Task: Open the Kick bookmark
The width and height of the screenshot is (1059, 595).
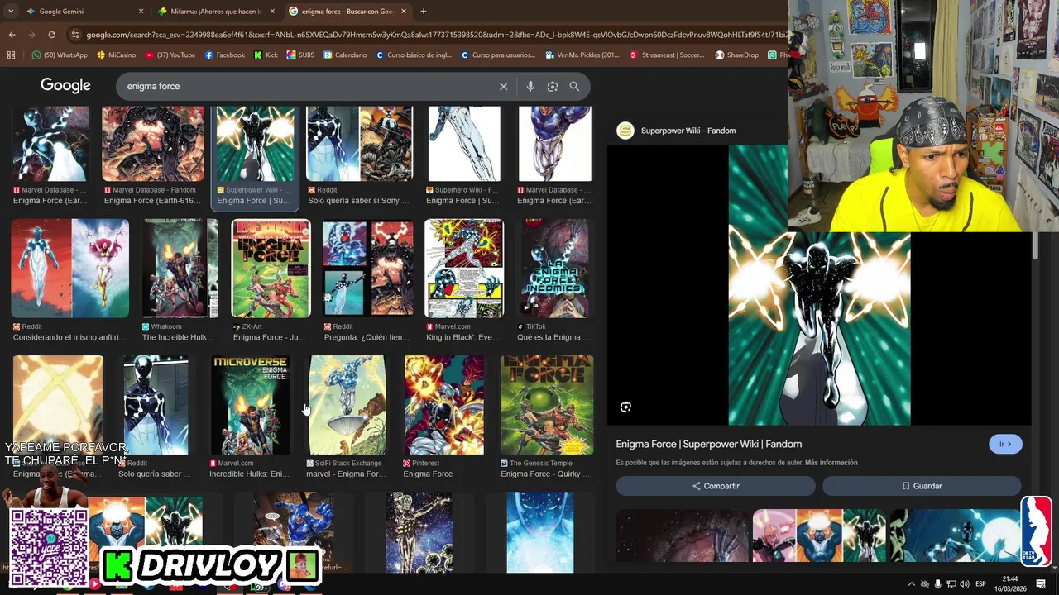Action: coord(266,55)
